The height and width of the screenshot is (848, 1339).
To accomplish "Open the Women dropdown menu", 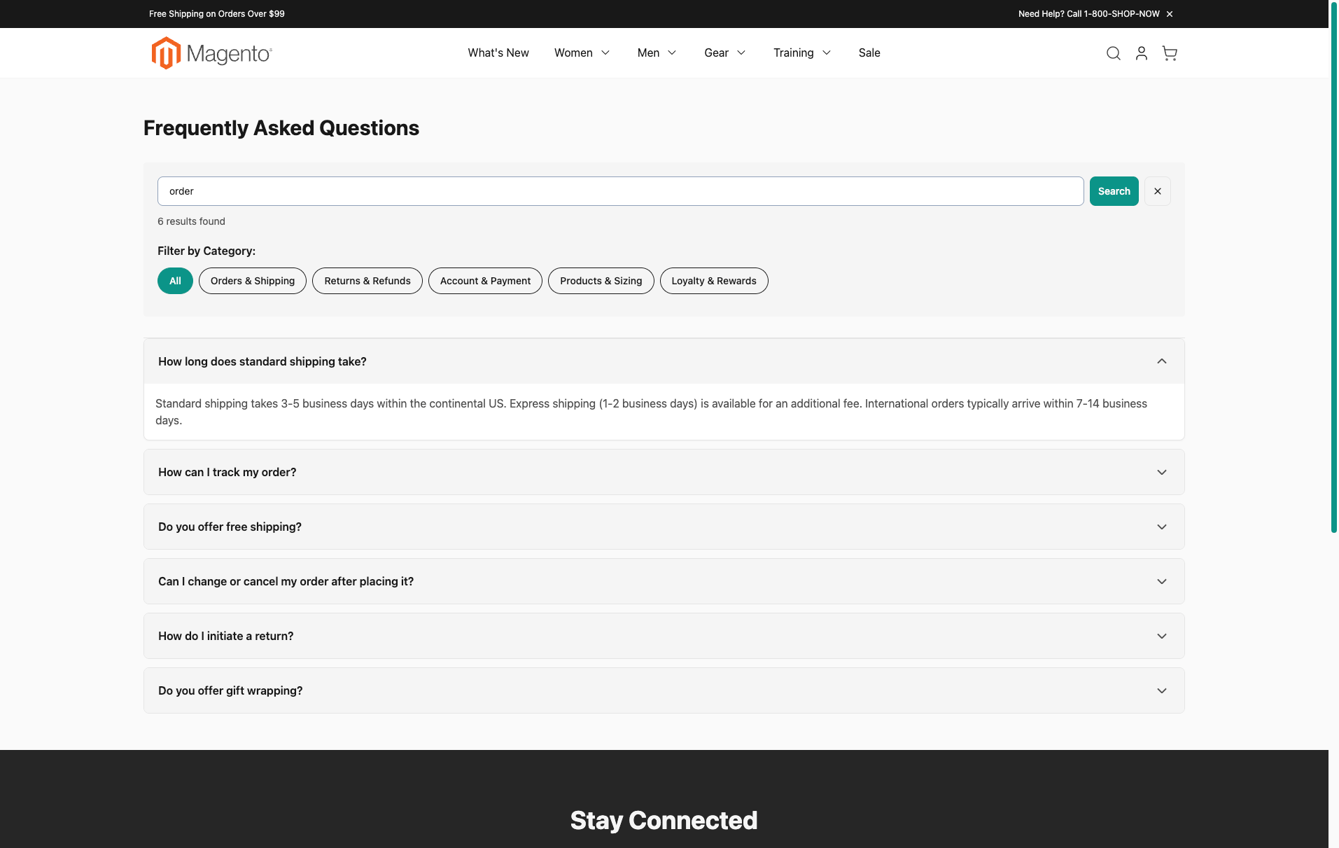I will click(582, 53).
